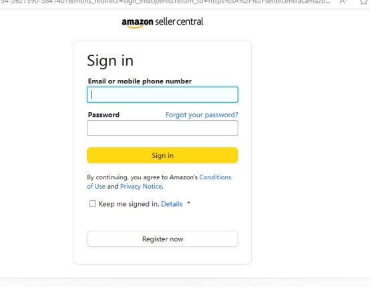Screen dimensions: 370x288
Task: Click the Register now button
Action: (x=162, y=239)
